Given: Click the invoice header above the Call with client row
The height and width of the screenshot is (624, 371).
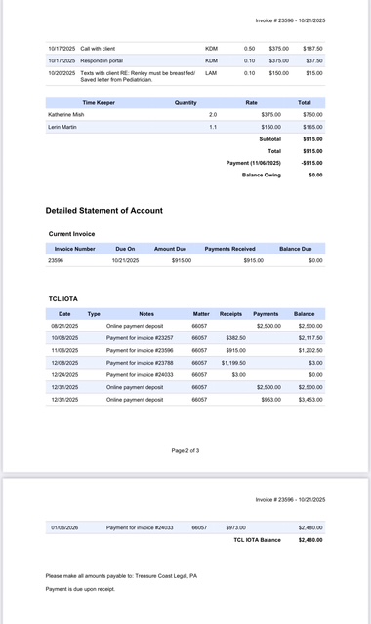Looking at the screenshot, I should coord(290,20).
